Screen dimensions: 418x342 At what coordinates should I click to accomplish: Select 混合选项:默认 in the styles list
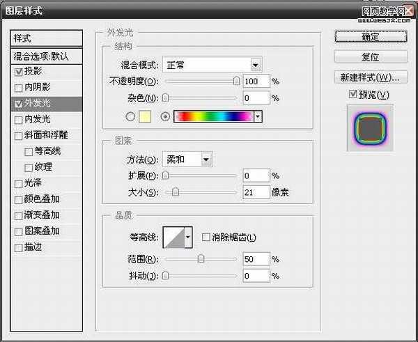click(47, 55)
